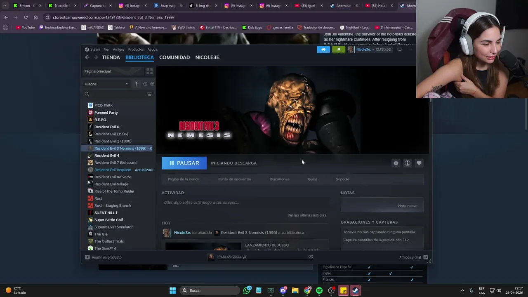Viewport: 528px width, 297px height.
Task: Go back with Steam navigation arrow
Action: [x=87, y=57]
